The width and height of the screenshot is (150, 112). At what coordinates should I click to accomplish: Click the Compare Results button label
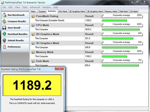pos(17,21)
